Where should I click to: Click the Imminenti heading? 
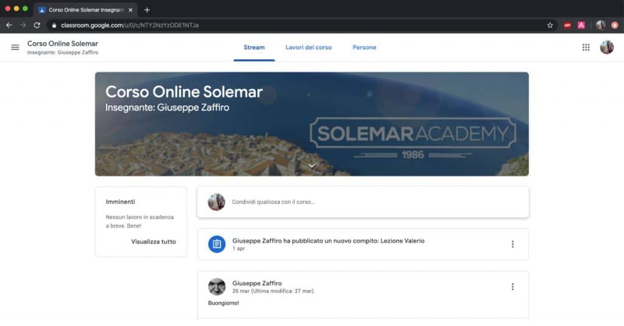pos(120,202)
